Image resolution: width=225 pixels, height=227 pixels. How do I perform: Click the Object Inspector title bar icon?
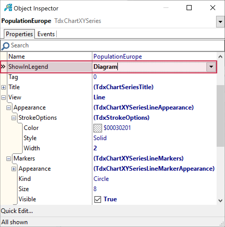[8, 8]
